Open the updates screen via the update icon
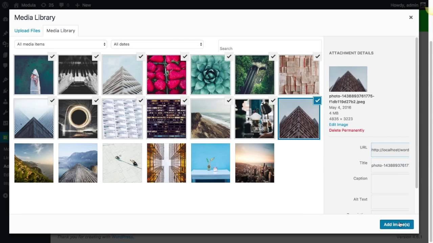433x243 pixels. coord(44,5)
